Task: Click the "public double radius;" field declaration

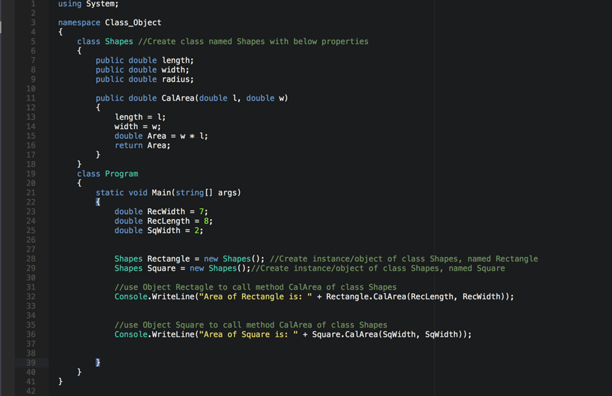Action: coord(145,79)
